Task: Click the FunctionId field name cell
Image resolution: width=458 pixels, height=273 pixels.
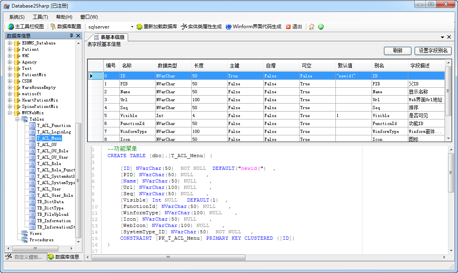Action: tap(137, 123)
